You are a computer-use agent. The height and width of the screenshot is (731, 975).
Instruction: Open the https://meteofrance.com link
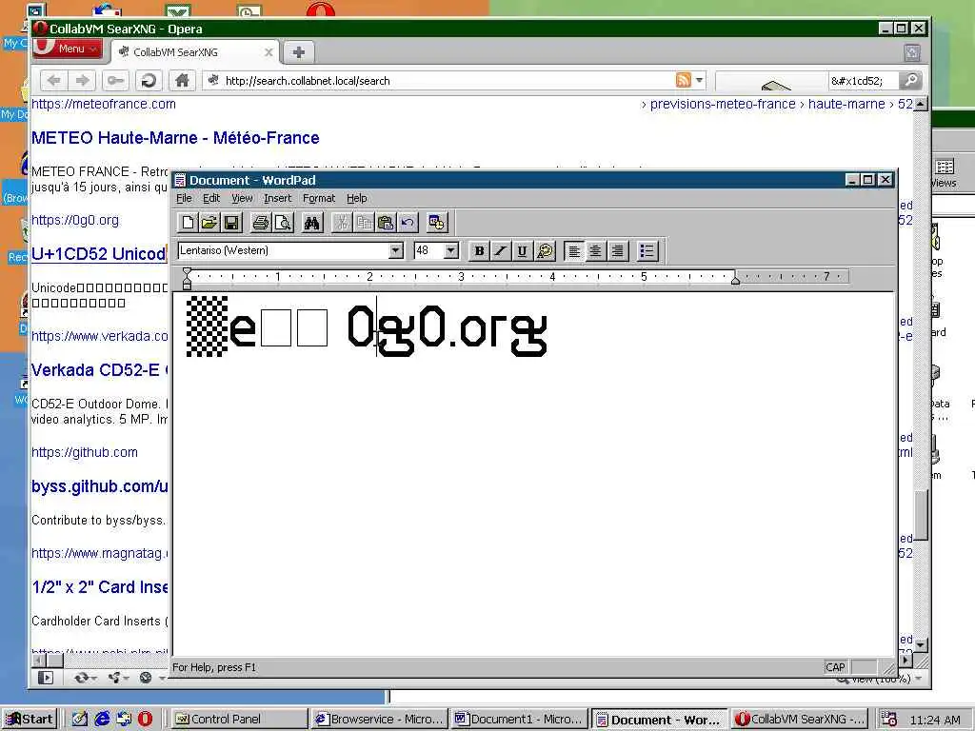coord(104,105)
